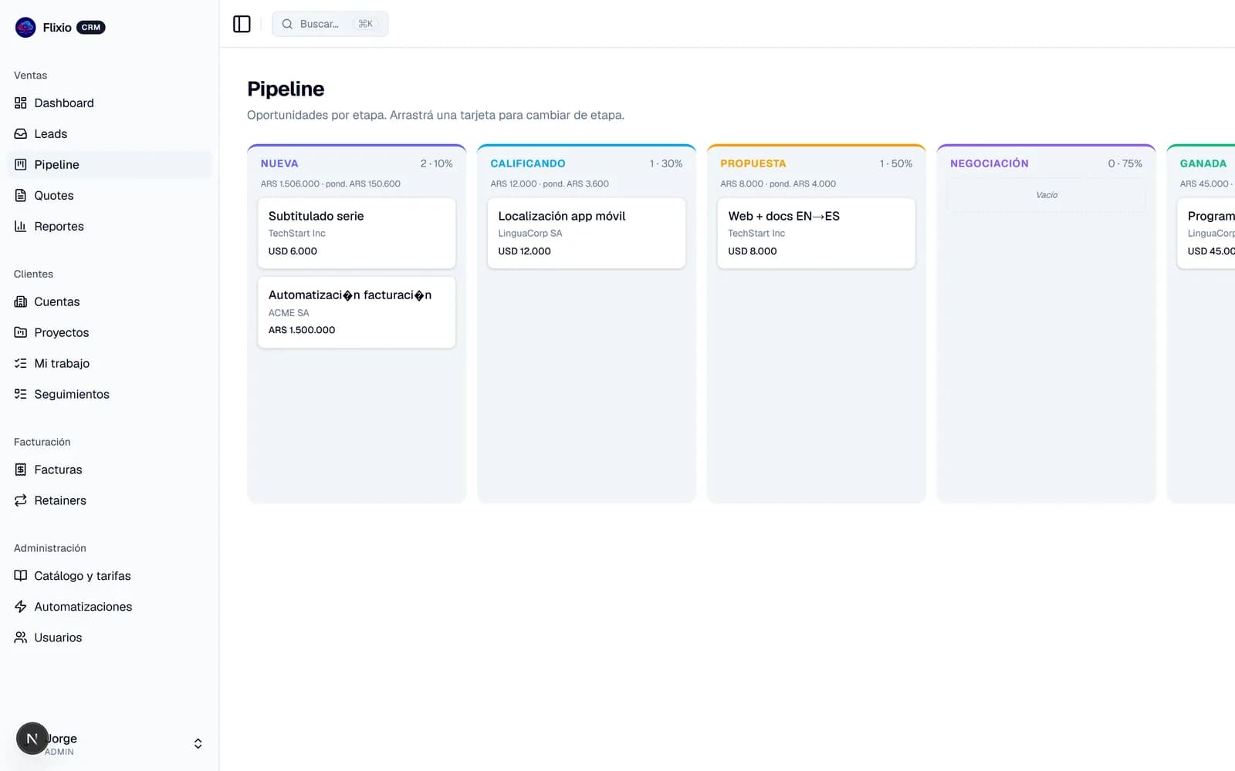Screen dimensions: 1235x771
Task: Click the USD 6.000 amount
Action: click(x=293, y=251)
